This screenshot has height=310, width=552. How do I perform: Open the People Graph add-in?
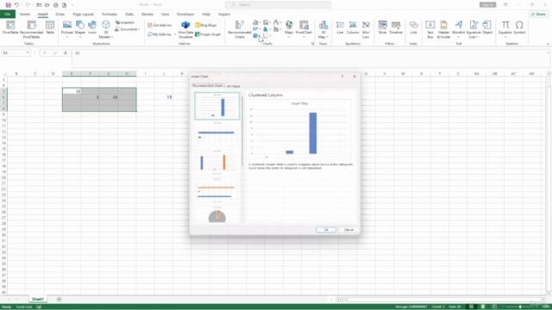pyautogui.click(x=208, y=34)
